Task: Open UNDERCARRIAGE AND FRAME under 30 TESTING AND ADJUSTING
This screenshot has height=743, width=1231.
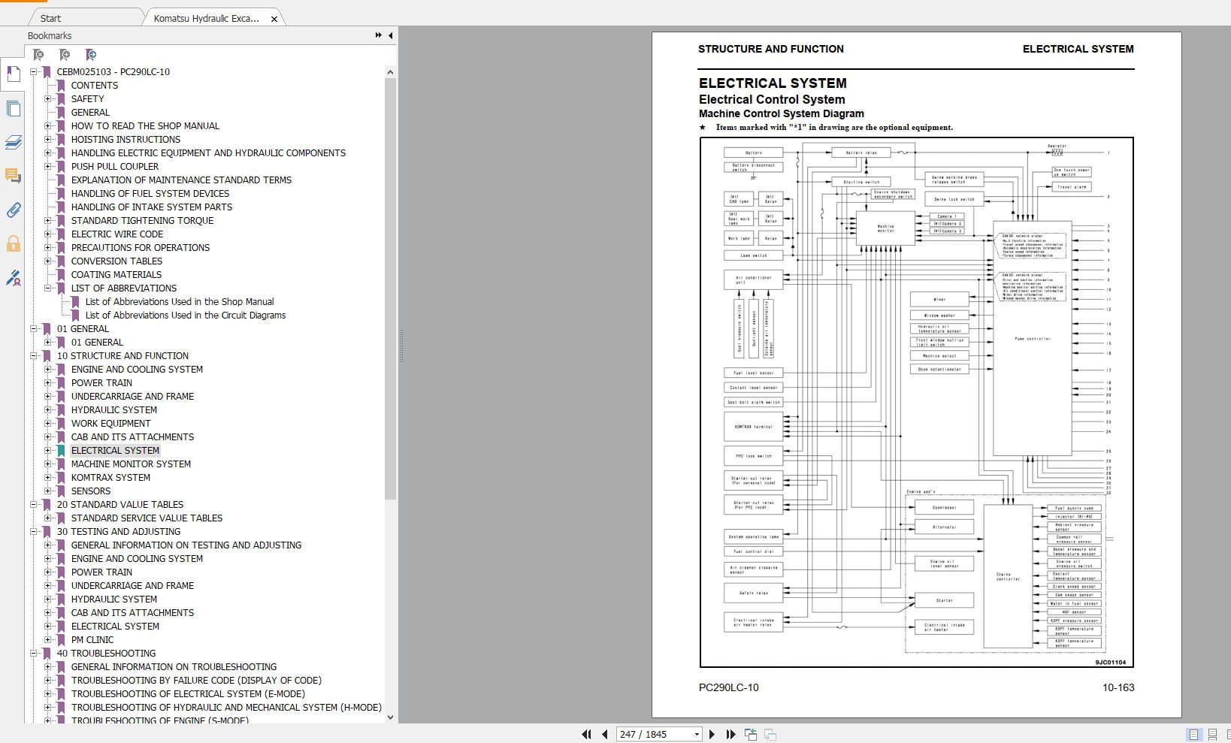Action: tap(132, 586)
